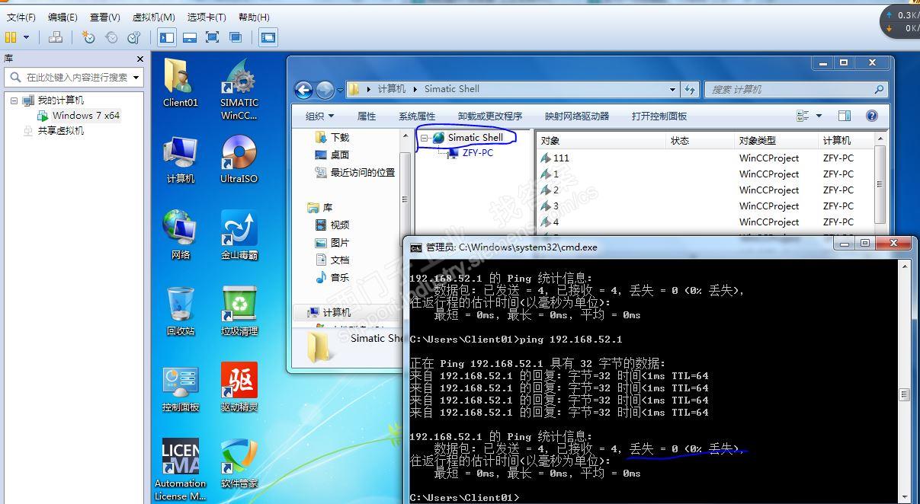Image resolution: width=920 pixels, height=504 pixels.
Task: Click the 对象类型 column header
Action: click(x=776, y=141)
